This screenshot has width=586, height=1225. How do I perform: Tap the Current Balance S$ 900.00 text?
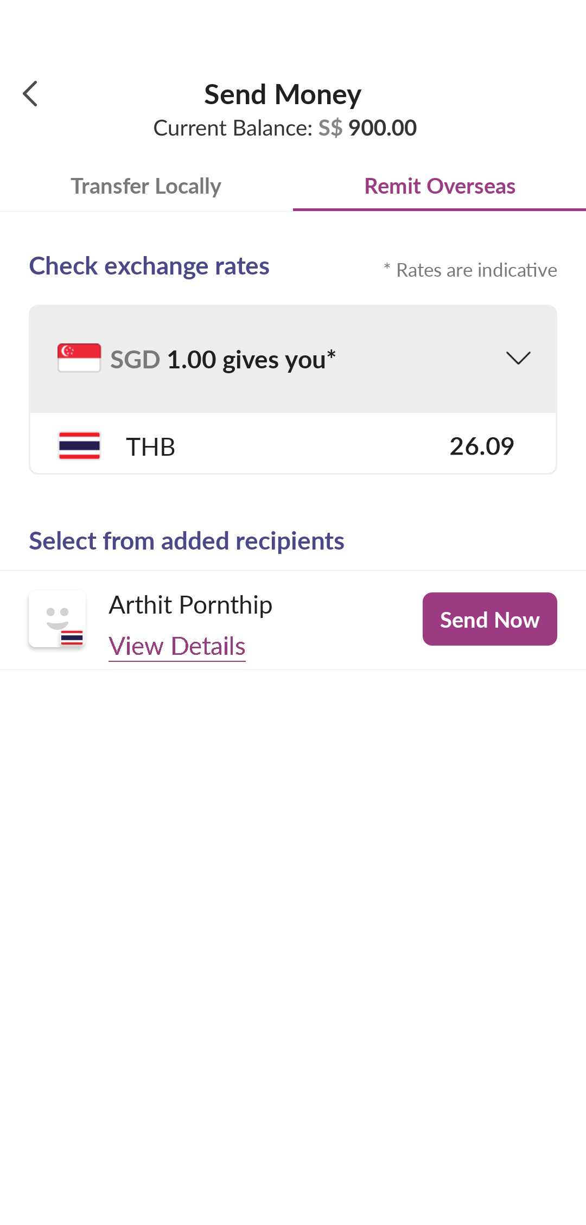click(x=285, y=128)
